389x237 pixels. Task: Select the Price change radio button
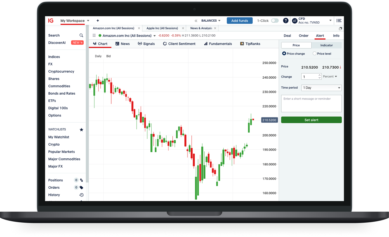tap(284, 54)
